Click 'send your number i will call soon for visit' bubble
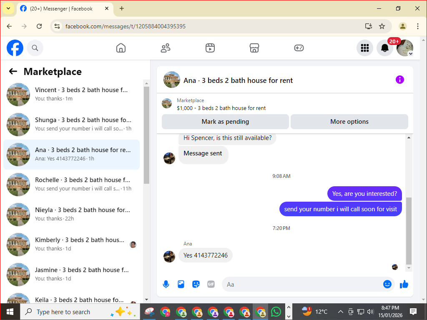 click(x=340, y=209)
